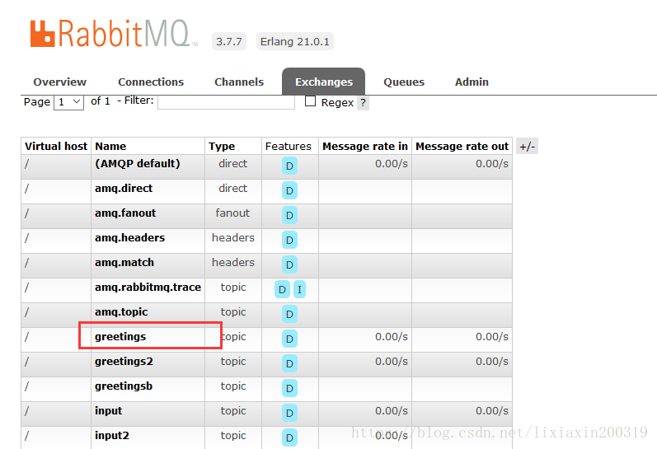Open the Admin tab
Viewport: 657px width, 449px height.
coord(472,82)
